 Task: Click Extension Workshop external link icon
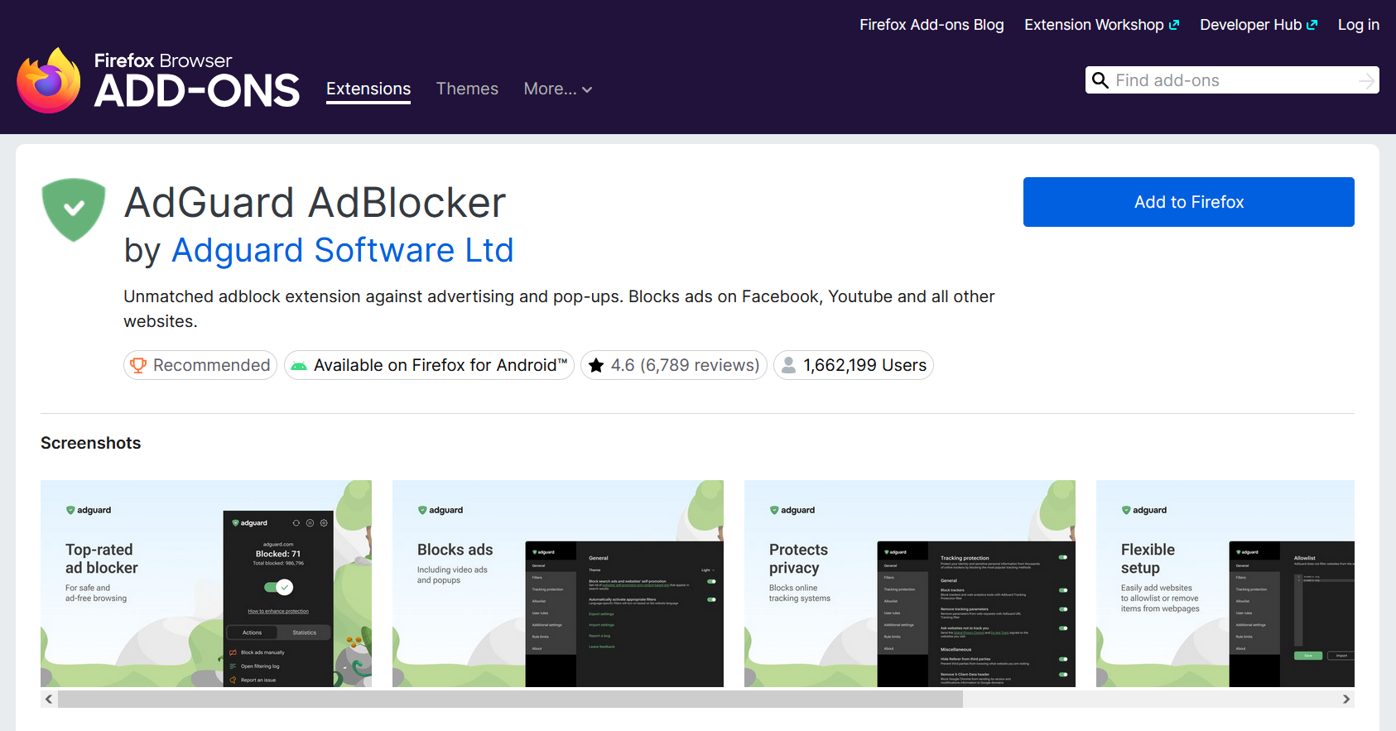[x=1174, y=25]
